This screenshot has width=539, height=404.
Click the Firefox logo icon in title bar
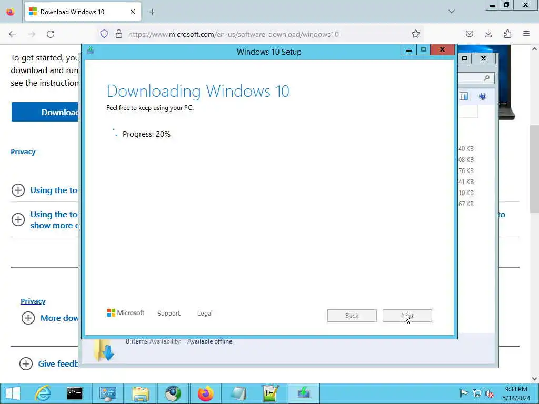[11, 12]
